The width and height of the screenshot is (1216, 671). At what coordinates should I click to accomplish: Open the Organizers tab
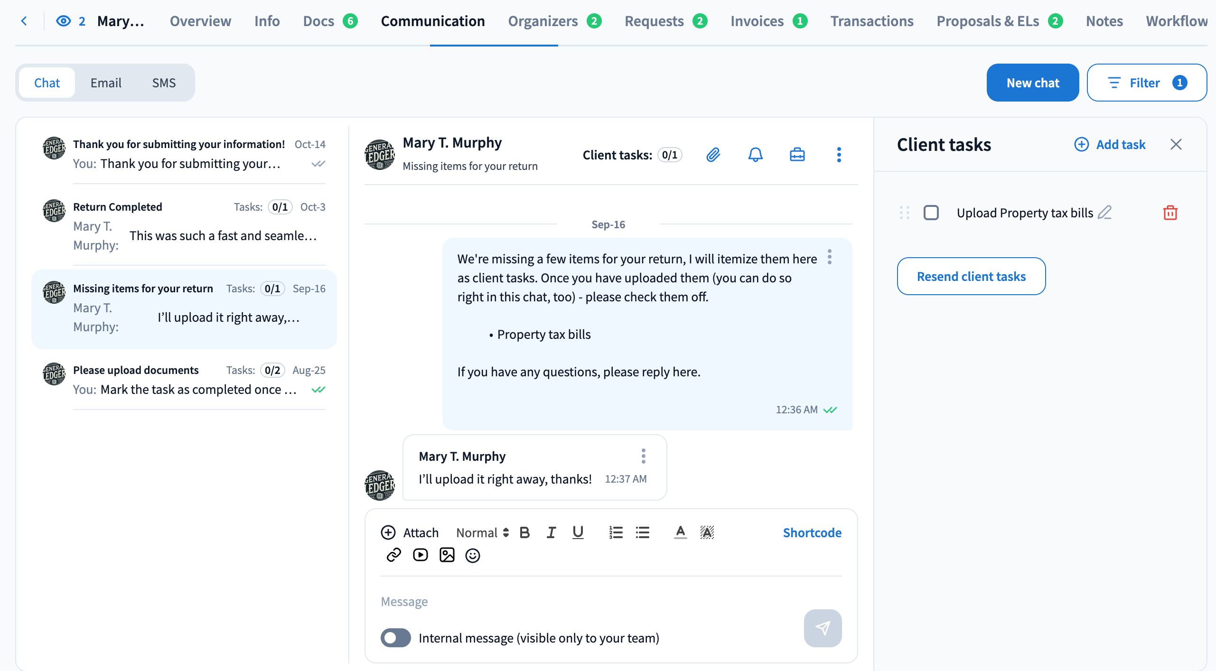pyautogui.click(x=543, y=21)
